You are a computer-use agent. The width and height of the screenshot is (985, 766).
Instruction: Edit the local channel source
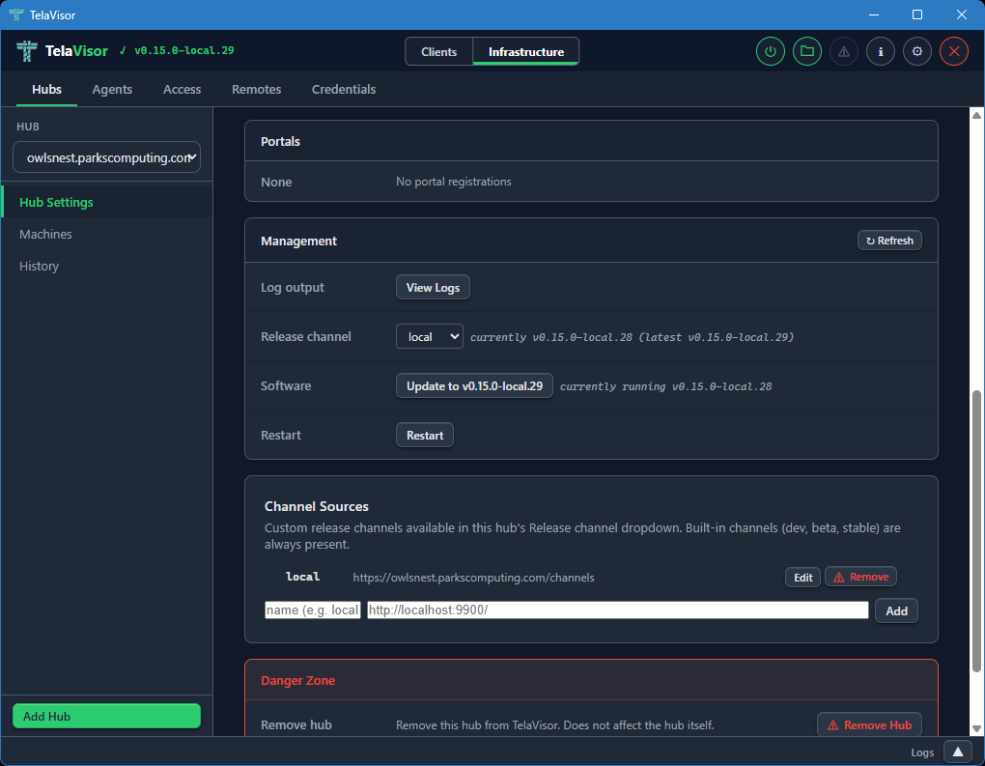[802, 577]
